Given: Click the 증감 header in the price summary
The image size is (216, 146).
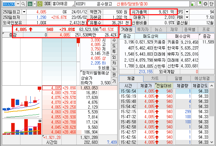Looking at the screenshot, I should 13,35.
